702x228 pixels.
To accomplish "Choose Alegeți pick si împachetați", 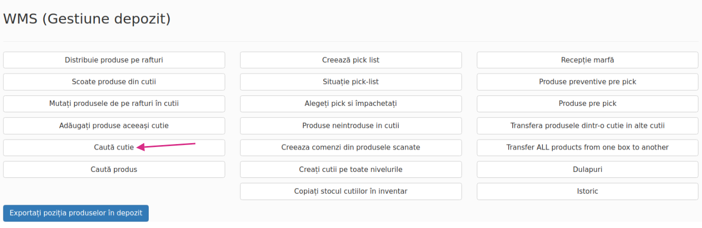I will tap(351, 104).
